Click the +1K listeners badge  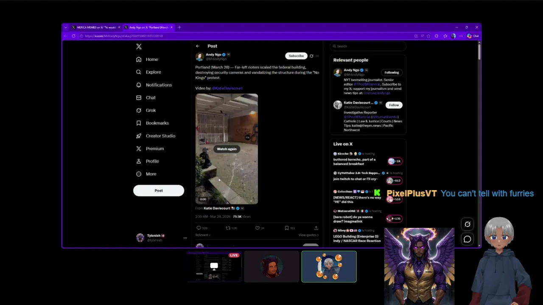pyautogui.click(x=394, y=161)
